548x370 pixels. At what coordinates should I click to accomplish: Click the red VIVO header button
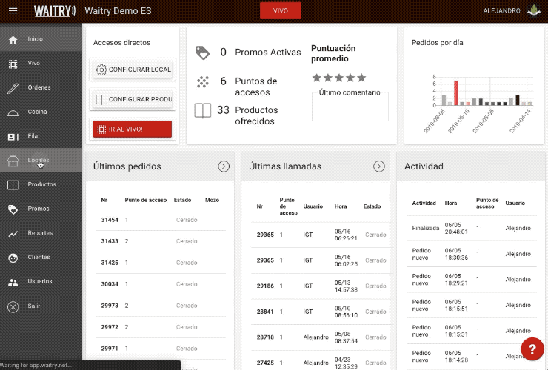point(280,11)
